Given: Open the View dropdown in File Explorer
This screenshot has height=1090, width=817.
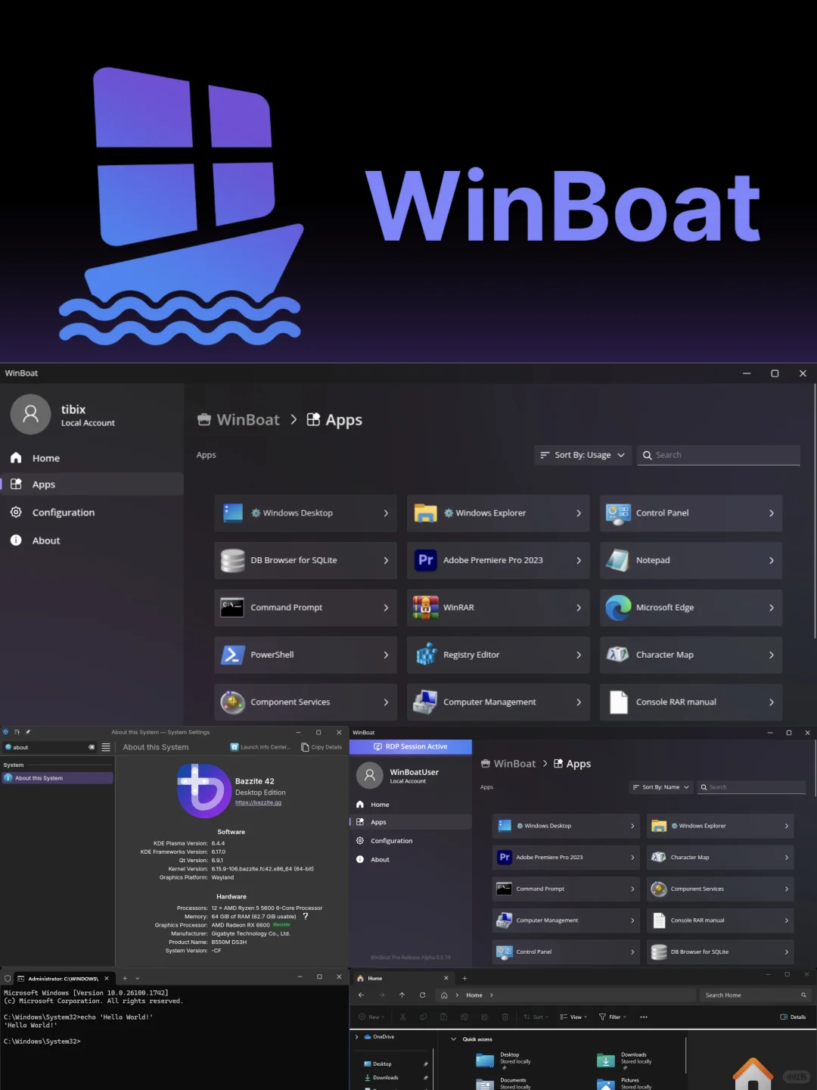Looking at the screenshot, I should [573, 1017].
